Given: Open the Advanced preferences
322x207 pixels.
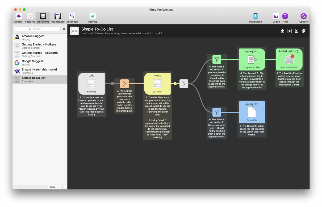Looking at the screenshot, I should [x=72, y=18].
